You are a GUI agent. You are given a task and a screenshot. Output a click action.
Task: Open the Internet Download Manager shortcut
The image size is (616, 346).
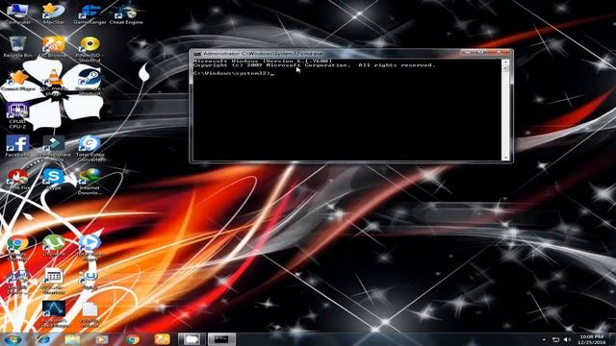(90, 182)
